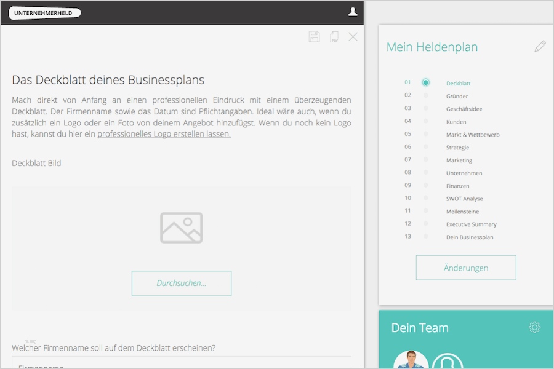Export the plan as PDF
The width and height of the screenshot is (554, 369).
pyautogui.click(x=334, y=37)
